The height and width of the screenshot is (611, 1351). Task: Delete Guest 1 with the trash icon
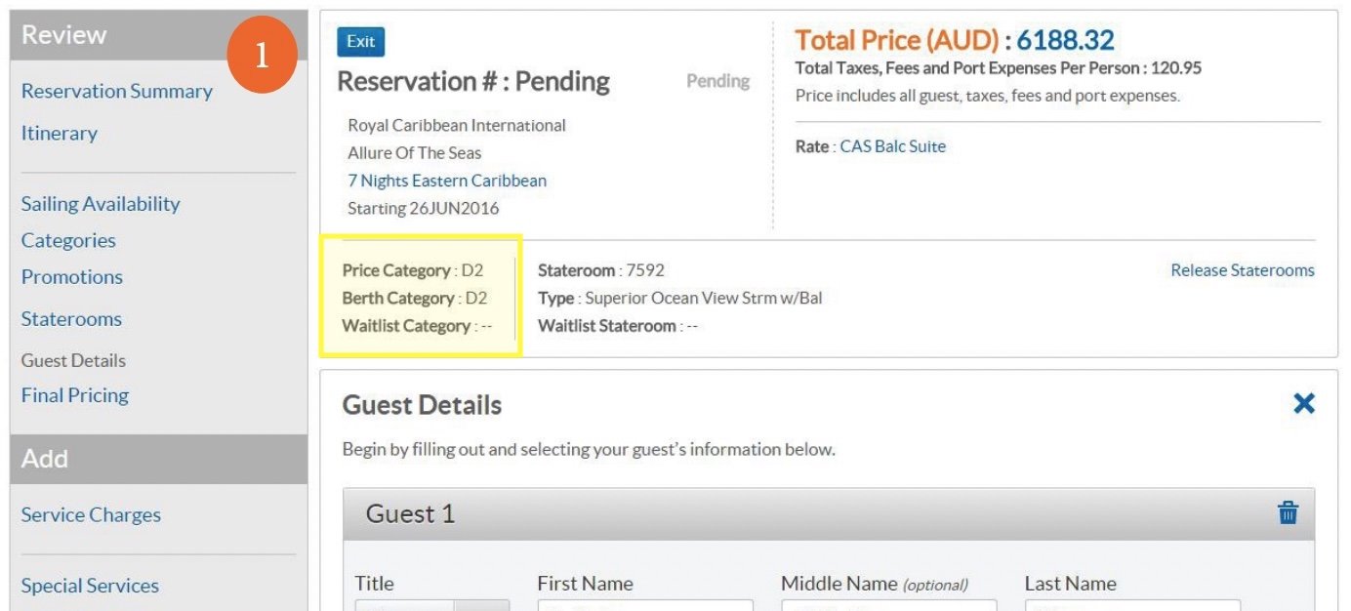[x=1288, y=512]
